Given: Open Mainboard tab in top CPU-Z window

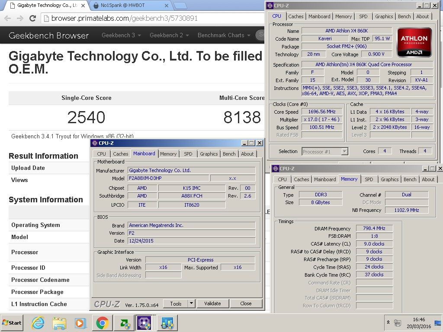Looking at the screenshot, I should tap(319, 16).
